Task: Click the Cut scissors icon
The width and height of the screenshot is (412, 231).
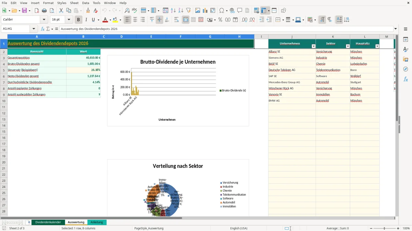Action: pyautogui.click(x=61, y=11)
